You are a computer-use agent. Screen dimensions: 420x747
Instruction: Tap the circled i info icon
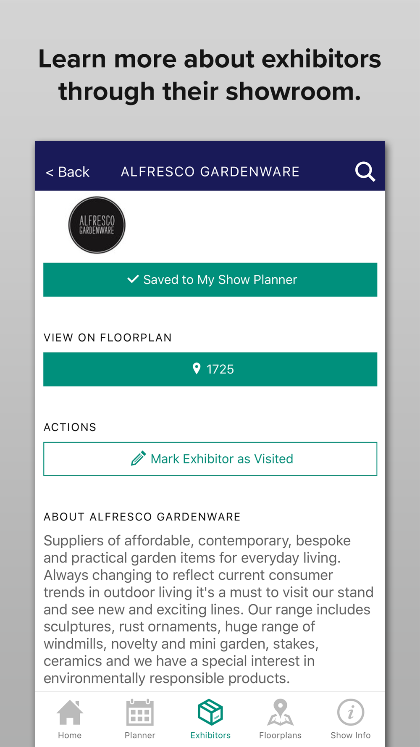coord(351,712)
